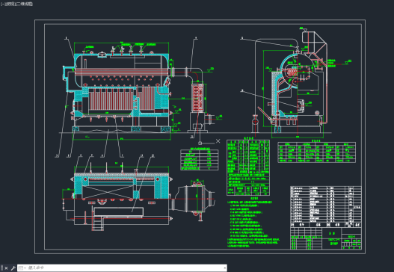Viewport: 394px width, 272px height.
Task: Click the command line drag grip handle
Action: (1, 268)
